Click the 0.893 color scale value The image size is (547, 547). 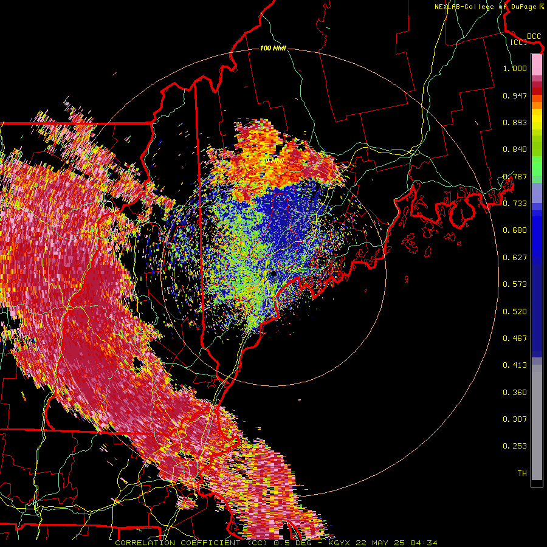click(515, 122)
